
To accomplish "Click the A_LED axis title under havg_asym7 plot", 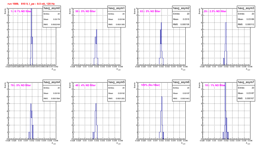I will [248, 143].
